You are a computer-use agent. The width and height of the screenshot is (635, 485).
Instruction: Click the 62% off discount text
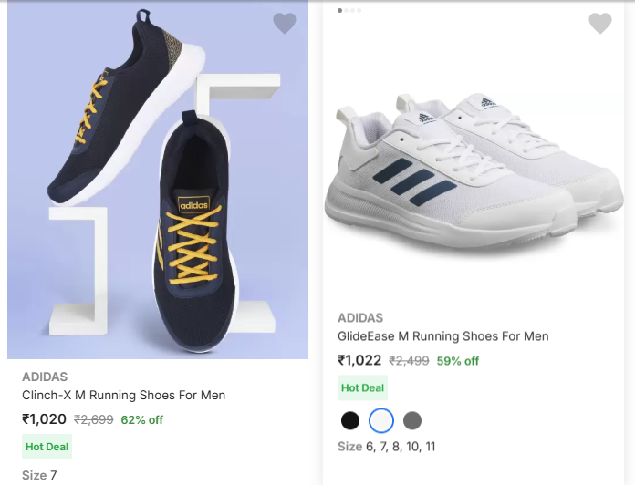coord(141,420)
